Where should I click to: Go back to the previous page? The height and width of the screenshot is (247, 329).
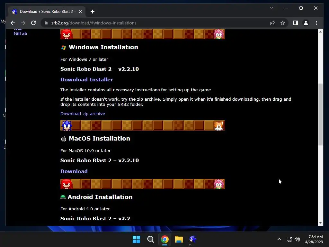click(13, 23)
